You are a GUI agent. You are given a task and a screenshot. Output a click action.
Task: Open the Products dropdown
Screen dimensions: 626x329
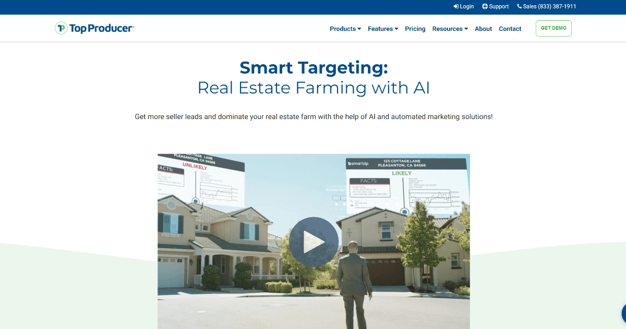coord(345,29)
